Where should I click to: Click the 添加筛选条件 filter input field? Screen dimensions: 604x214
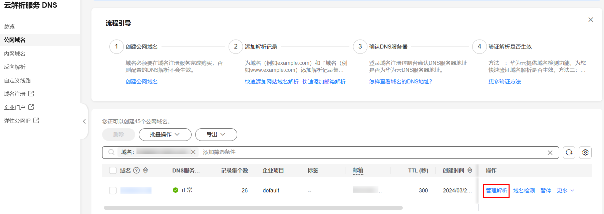click(x=300, y=152)
